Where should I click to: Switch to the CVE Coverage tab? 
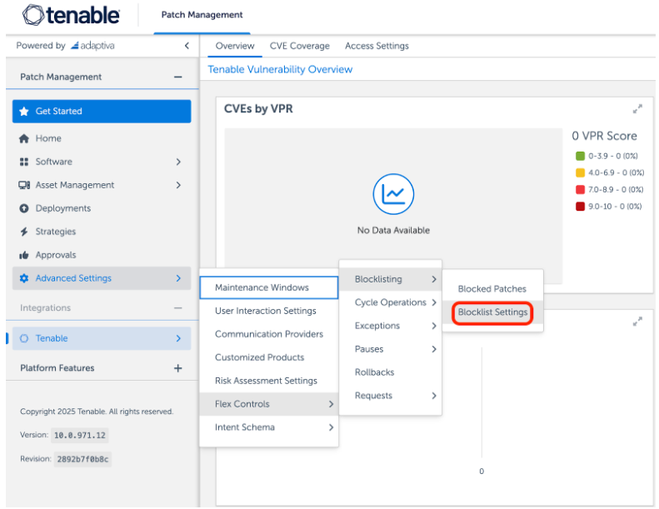(x=299, y=46)
